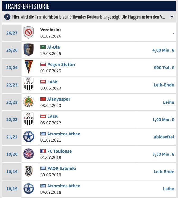Click the French flag beside FC Toulouse
Viewport: 178px width, 198px height.
[43, 151]
